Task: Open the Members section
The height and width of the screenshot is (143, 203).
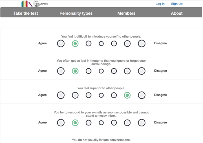Action: (x=126, y=13)
